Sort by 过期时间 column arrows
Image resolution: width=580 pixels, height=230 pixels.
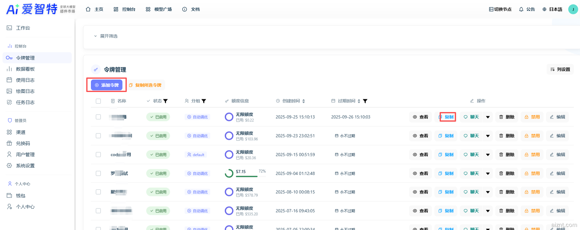pyautogui.click(x=359, y=101)
